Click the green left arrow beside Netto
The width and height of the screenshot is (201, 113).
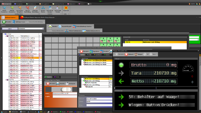tap(121, 81)
